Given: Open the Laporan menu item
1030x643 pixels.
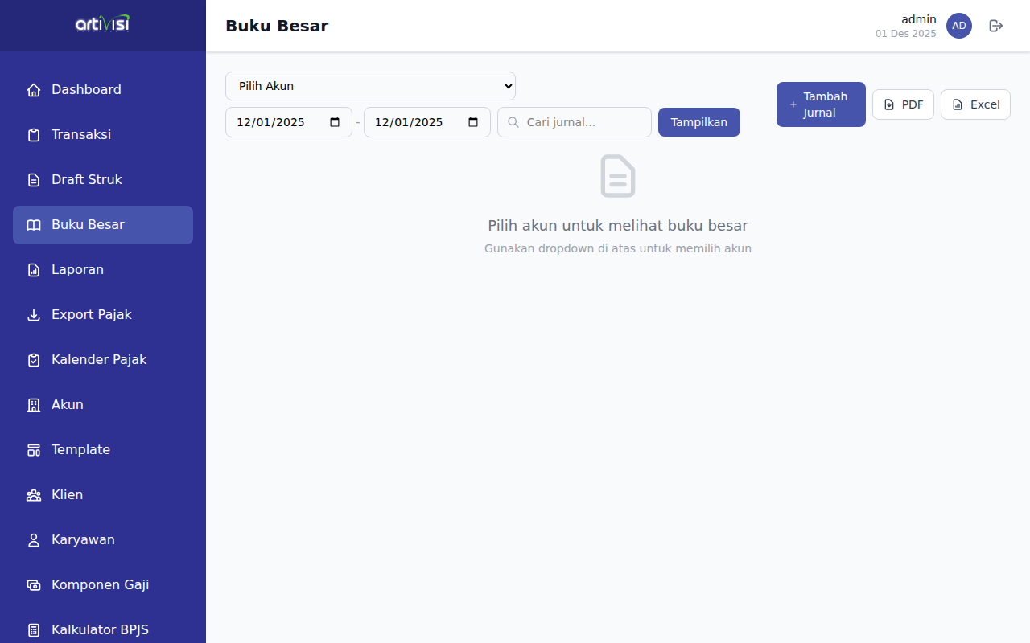Looking at the screenshot, I should (77, 270).
